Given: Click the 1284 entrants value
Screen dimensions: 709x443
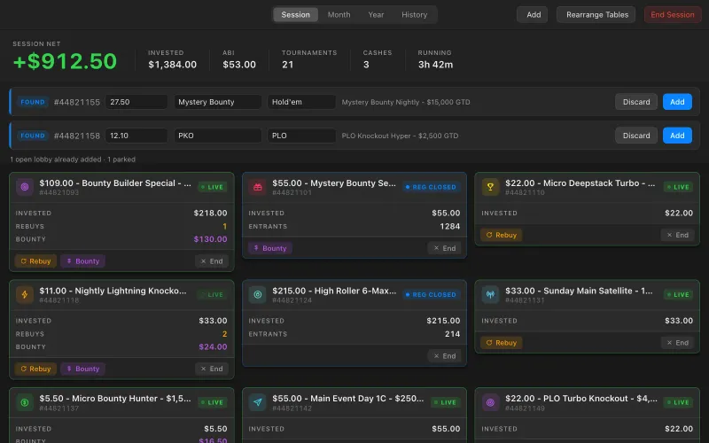Looking at the screenshot, I should 449,226.
